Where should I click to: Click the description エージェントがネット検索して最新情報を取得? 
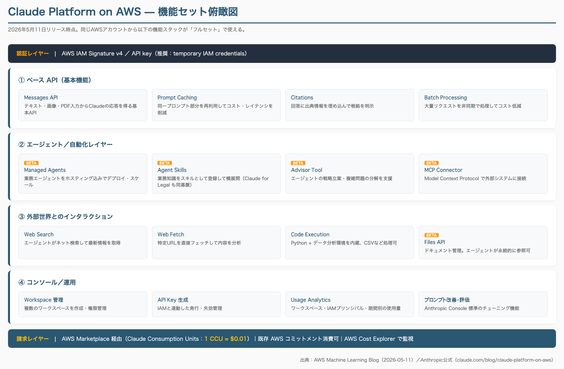[72, 243]
